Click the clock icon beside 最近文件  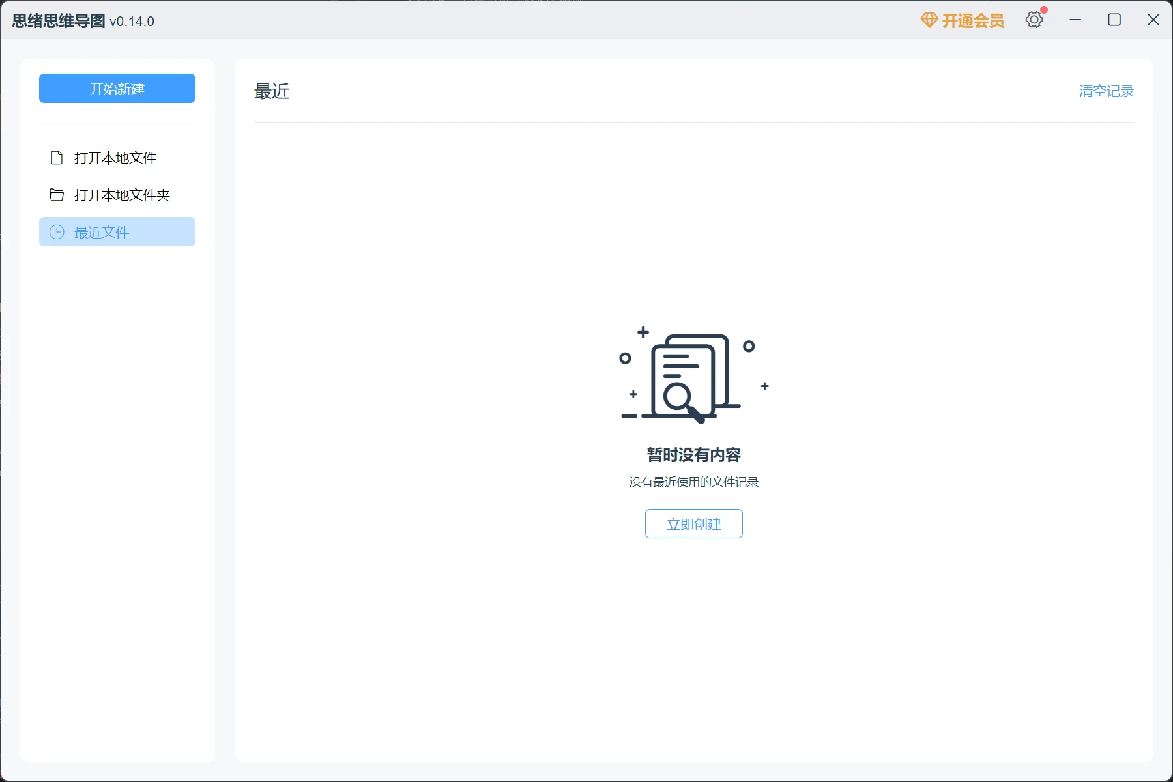click(x=57, y=232)
